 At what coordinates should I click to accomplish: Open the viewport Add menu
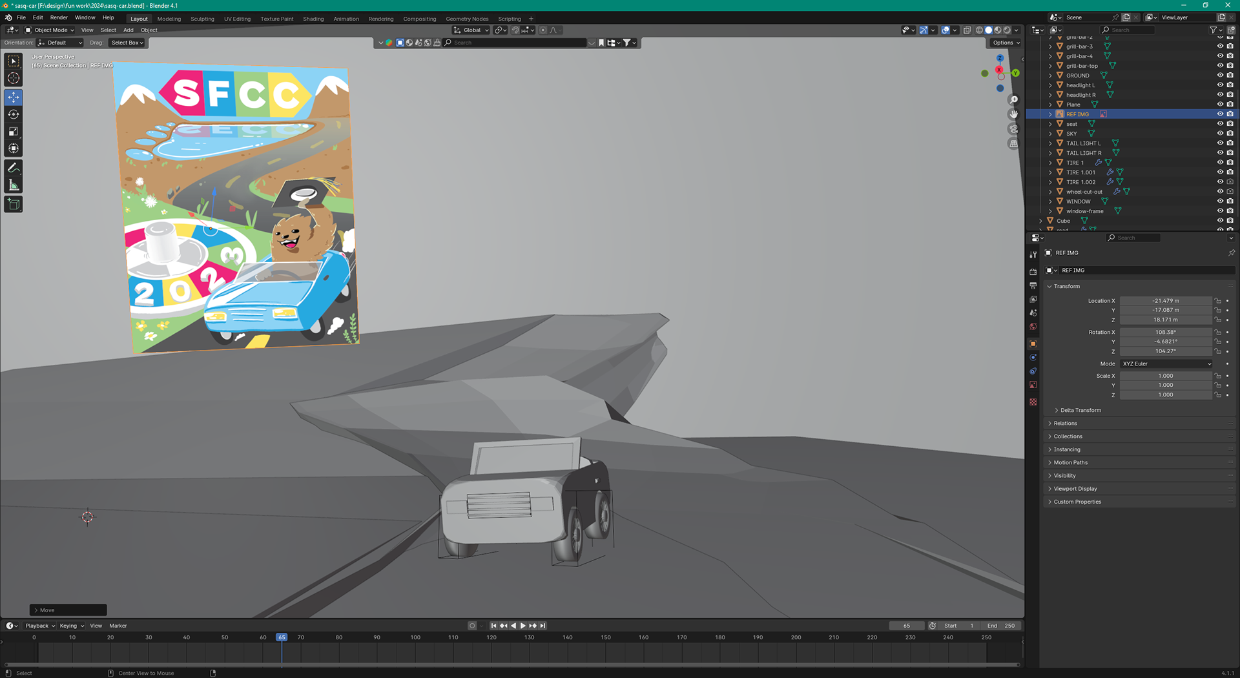point(129,30)
